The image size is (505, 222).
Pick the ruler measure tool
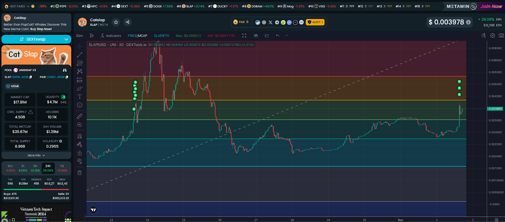(80, 117)
